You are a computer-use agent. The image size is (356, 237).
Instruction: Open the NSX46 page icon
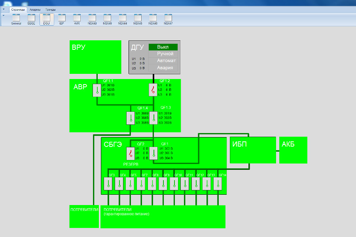(153, 19)
